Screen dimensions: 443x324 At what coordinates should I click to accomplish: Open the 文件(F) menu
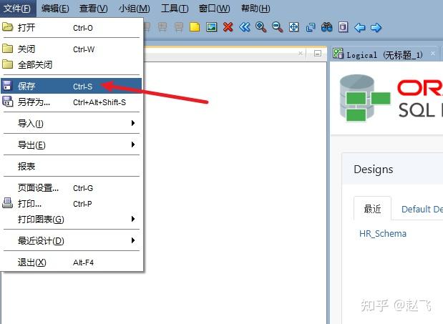17,9
